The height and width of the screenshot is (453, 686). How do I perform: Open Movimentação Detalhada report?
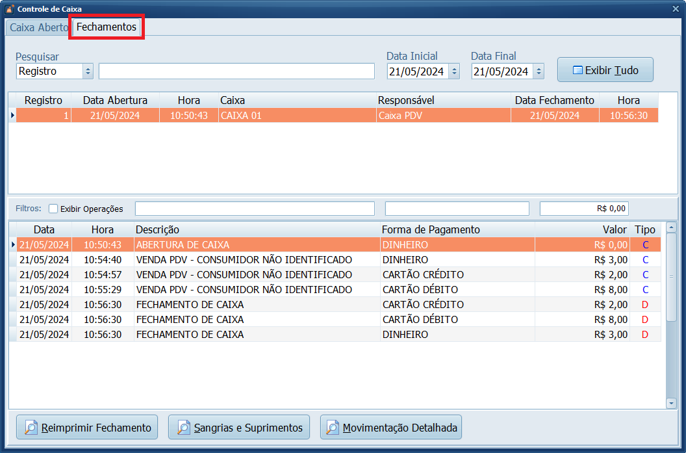390,428
